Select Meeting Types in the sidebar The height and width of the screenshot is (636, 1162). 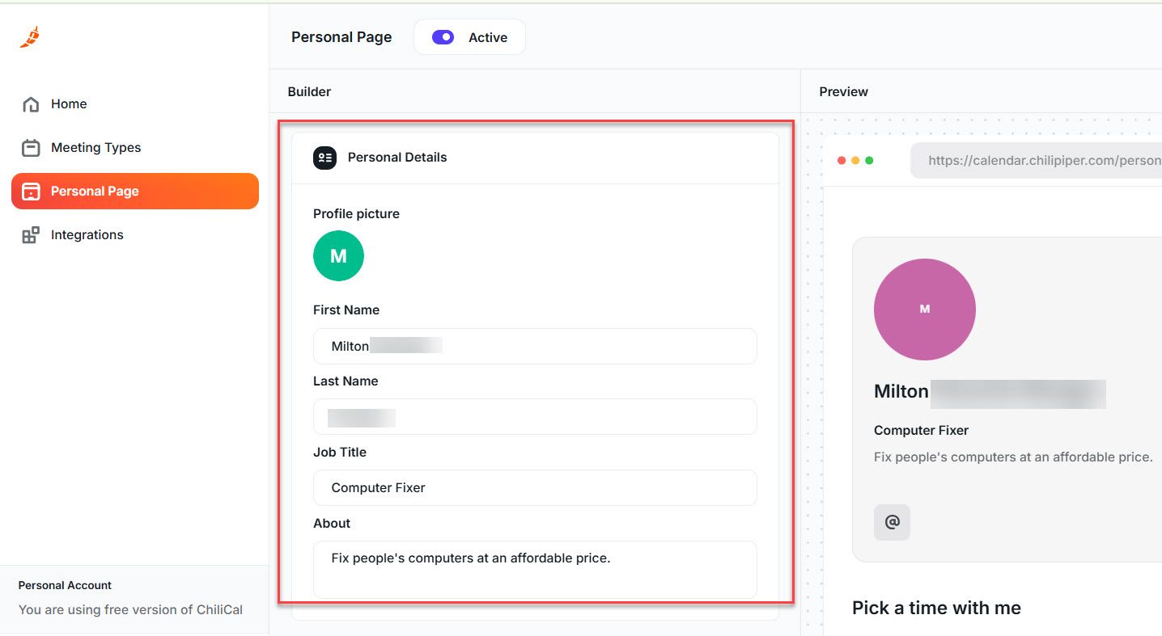point(95,147)
